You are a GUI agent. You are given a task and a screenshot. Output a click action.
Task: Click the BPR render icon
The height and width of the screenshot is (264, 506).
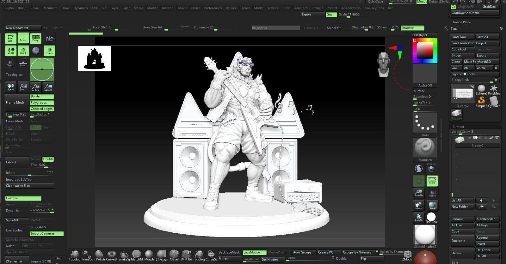(432, 206)
